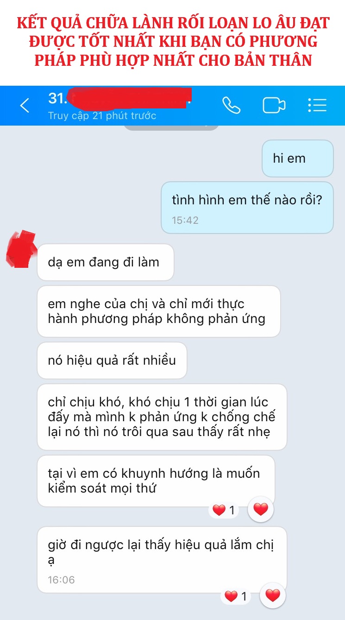
Task: Start a voice call with phone icon
Action: [231, 106]
